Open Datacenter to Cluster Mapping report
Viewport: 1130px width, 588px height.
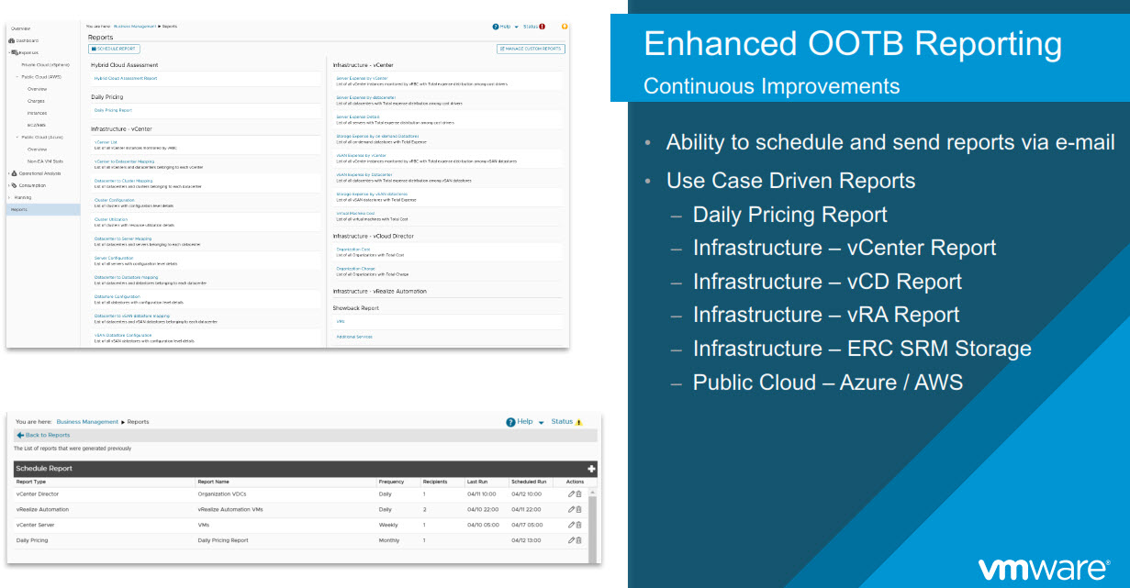click(123, 181)
